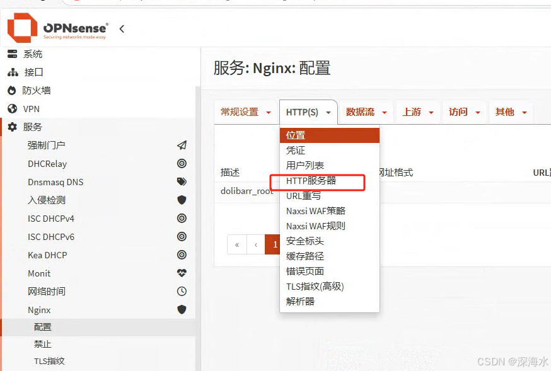Go to first page with « button
551x371 pixels.
237,244
